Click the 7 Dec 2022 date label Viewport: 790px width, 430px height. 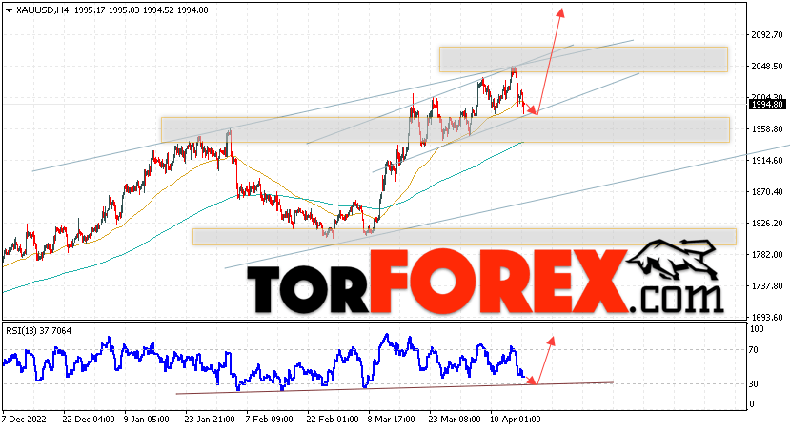(x=24, y=419)
